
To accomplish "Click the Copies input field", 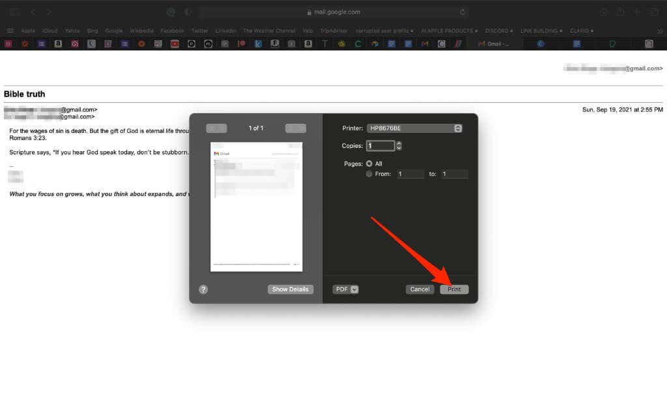I will (x=380, y=146).
